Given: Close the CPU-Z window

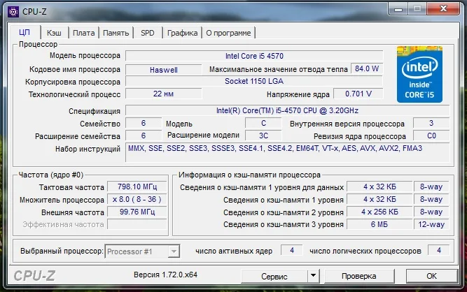Looking at the screenshot, I should coord(443,8).
